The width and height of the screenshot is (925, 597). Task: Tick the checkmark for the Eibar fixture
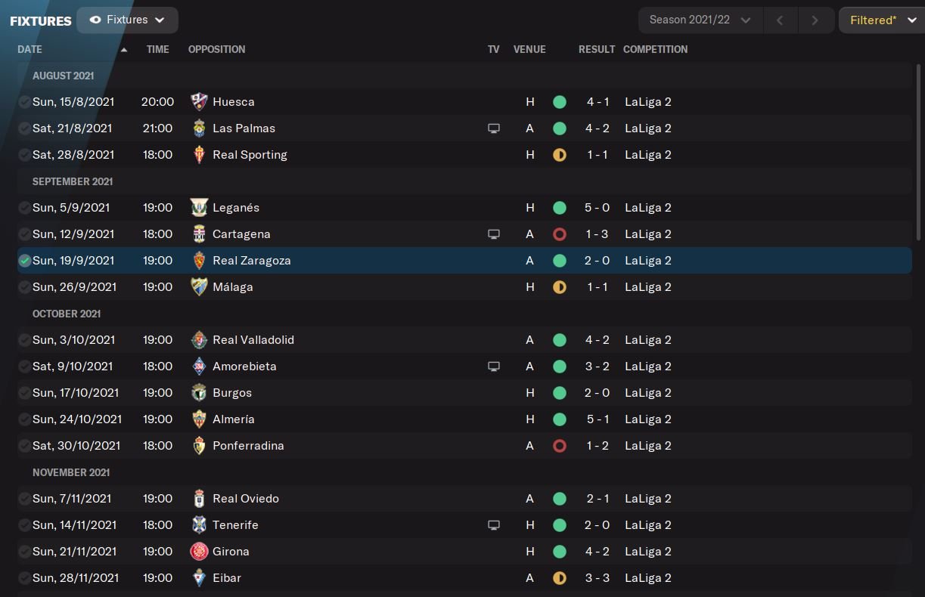25,578
